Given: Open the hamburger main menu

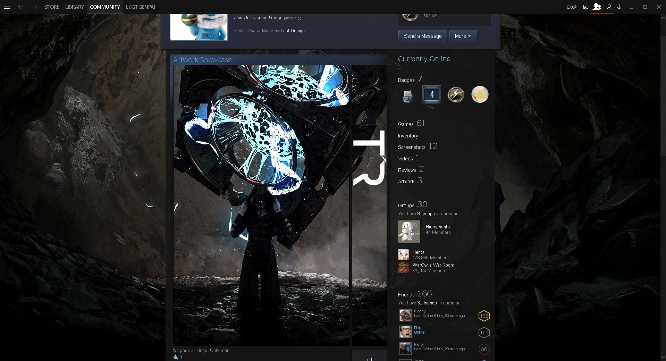Looking at the screenshot, I should click(7, 7).
